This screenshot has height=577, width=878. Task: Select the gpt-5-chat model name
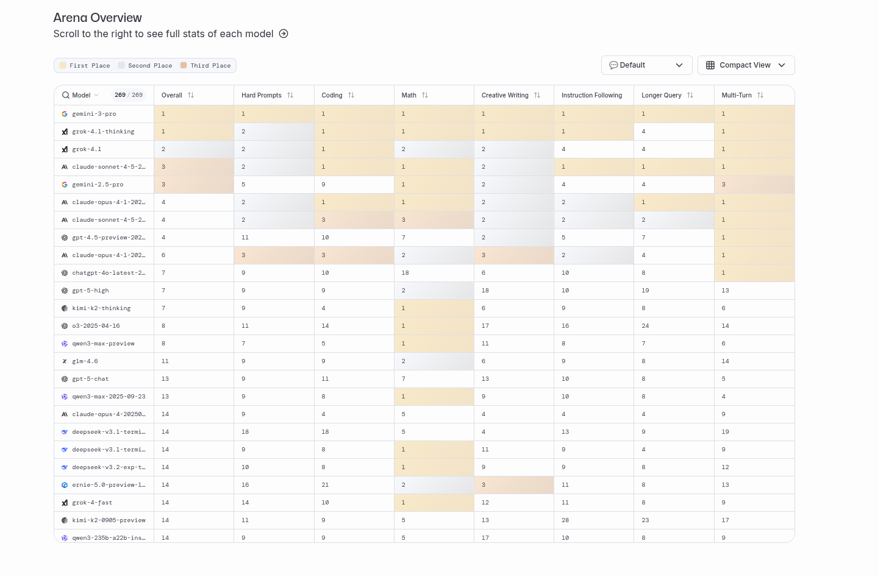[x=90, y=379]
